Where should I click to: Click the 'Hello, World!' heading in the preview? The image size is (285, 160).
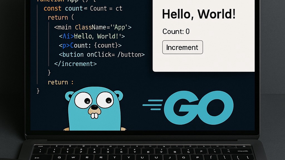[x=199, y=14]
